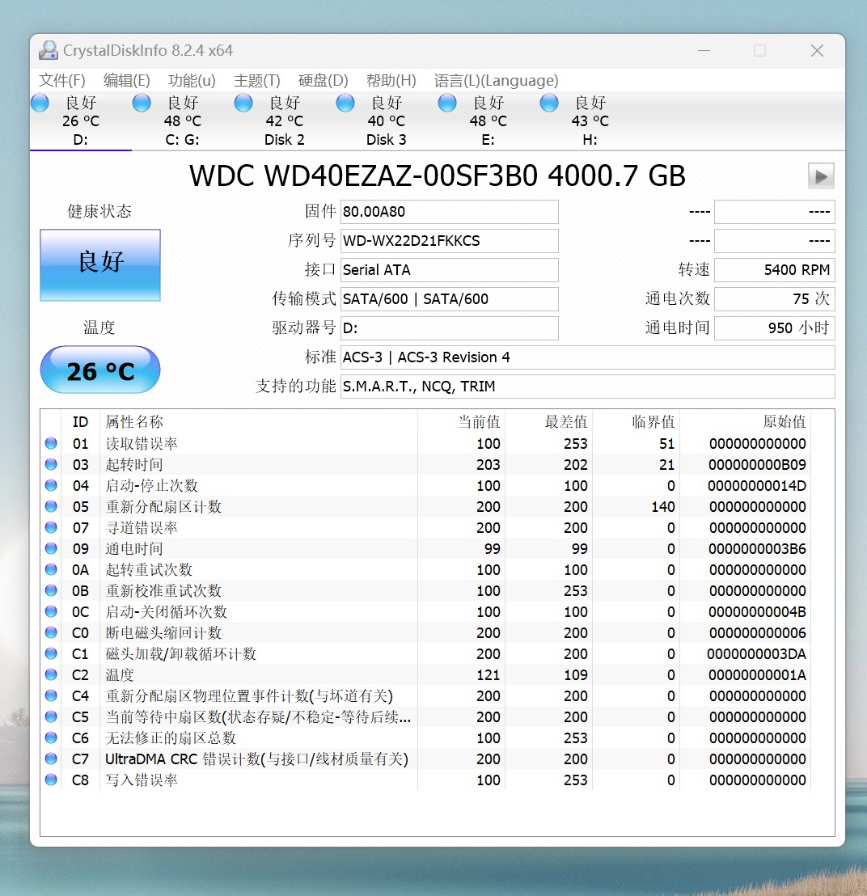Viewport: 867px width, 896px height.
Task: Select the Disk 3 status icon
Action: [345, 103]
